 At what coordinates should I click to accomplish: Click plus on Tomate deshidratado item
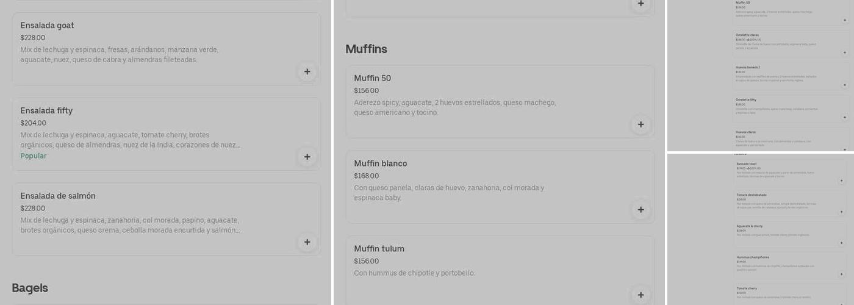[x=842, y=212]
